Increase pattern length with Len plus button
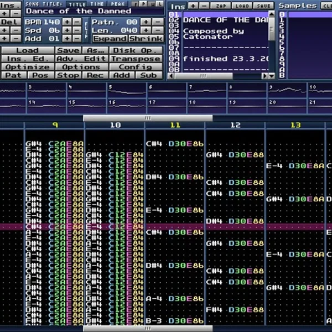Viewport: 332px width, 332px height. point(146,30)
